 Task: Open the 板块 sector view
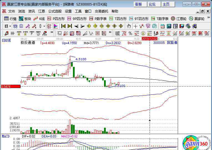tap(25, 19)
